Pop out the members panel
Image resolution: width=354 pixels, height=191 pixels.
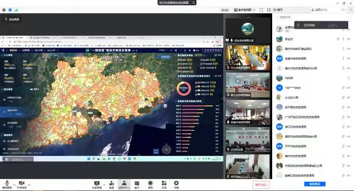click(342, 10)
